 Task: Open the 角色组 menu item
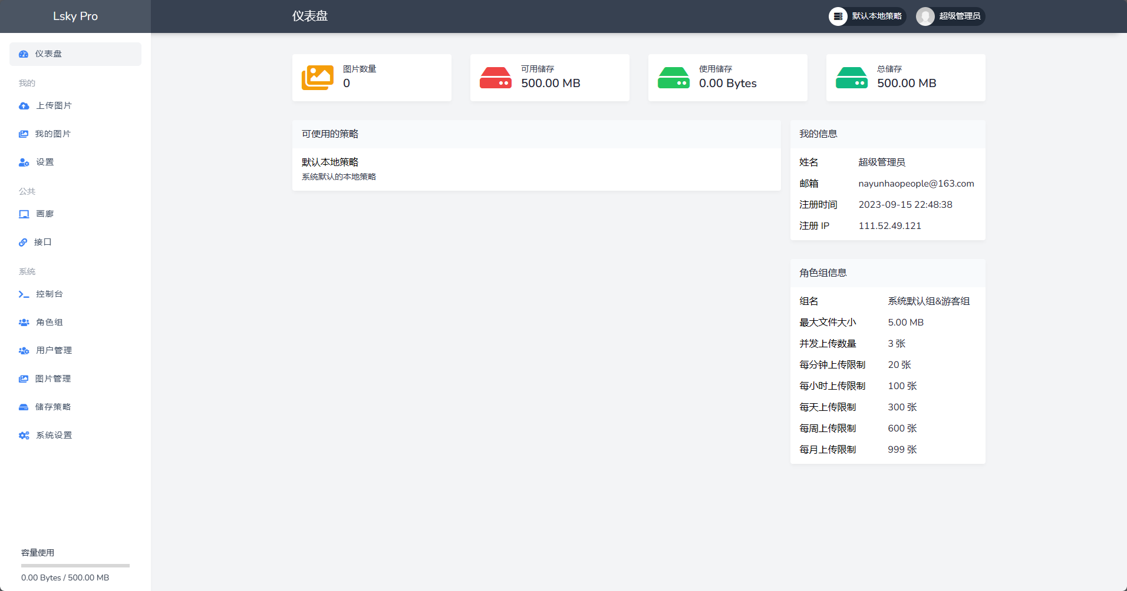(75, 323)
